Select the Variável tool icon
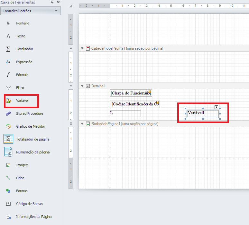 (x=8, y=101)
